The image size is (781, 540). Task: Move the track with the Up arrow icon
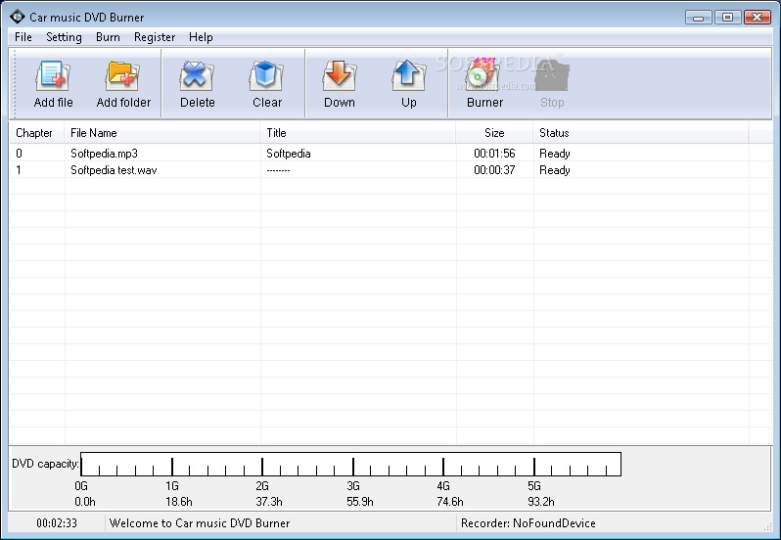pyautogui.click(x=408, y=76)
